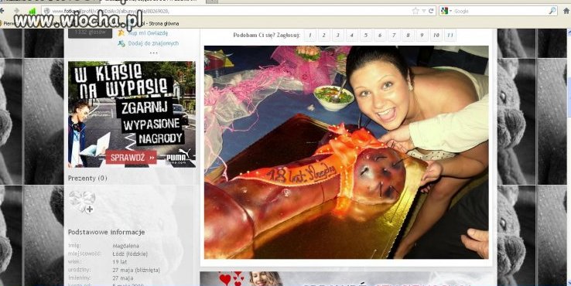Viewport: 571px width, 286px height.
Task: Click the 'Kup mi Gwiazdkę' link
Action: (x=148, y=33)
